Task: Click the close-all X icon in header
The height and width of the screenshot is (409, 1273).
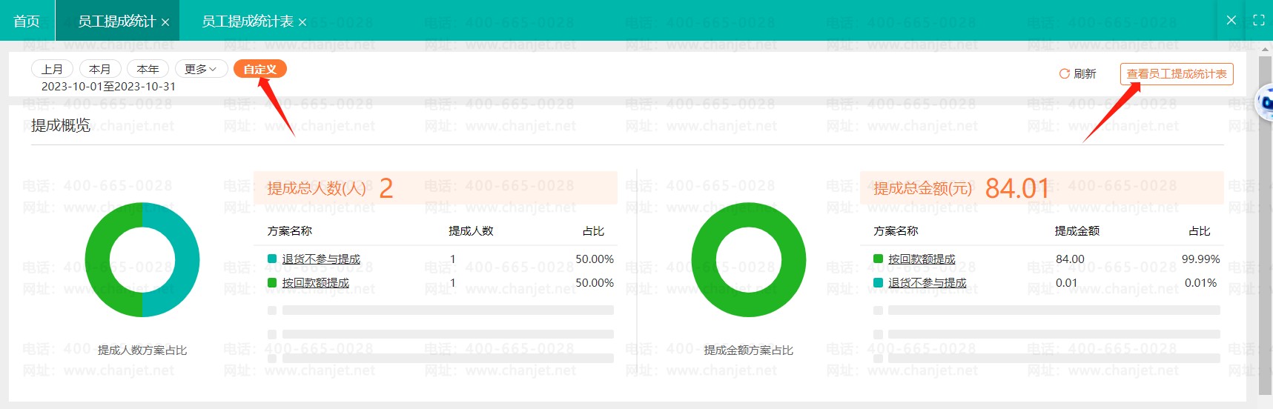Action: coord(1231,20)
